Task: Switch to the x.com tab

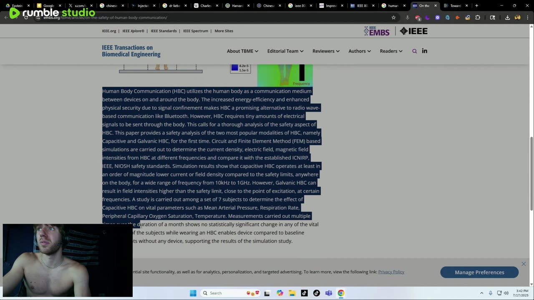Action: click(x=79, y=5)
